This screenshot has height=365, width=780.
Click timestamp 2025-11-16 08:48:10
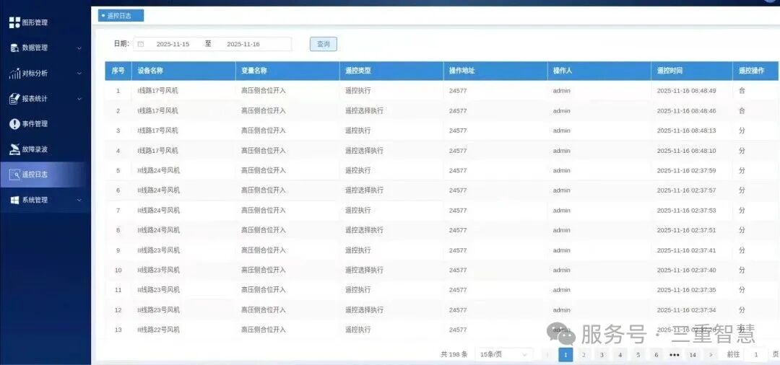point(687,151)
